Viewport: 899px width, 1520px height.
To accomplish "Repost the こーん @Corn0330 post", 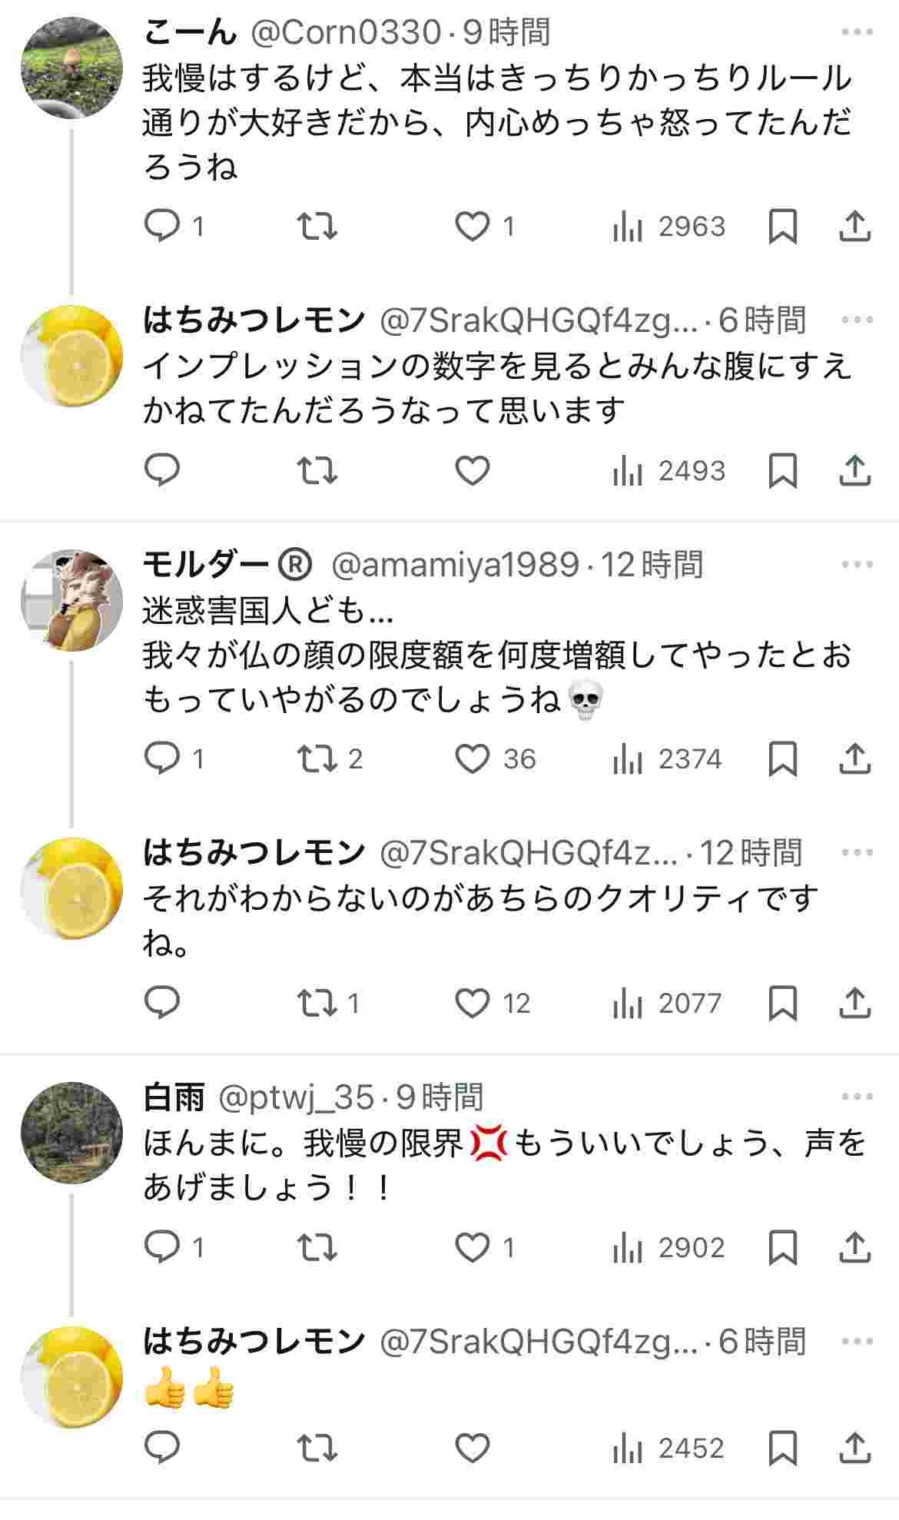I will pos(317,227).
